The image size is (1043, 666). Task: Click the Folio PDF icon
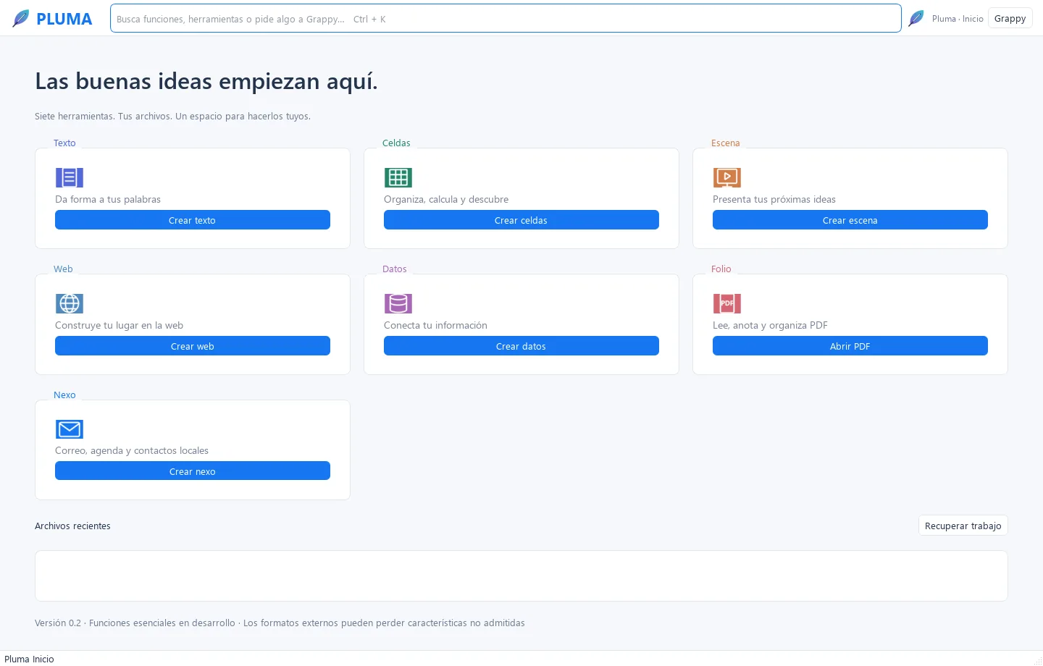pyautogui.click(x=727, y=303)
